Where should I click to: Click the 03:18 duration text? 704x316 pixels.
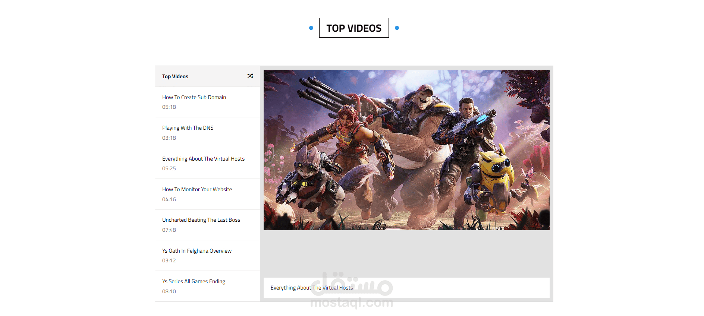pyautogui.click(x=169, y=138)
